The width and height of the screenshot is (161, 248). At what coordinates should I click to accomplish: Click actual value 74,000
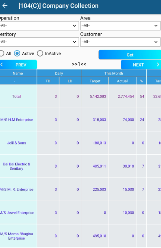tap(128, 120)
